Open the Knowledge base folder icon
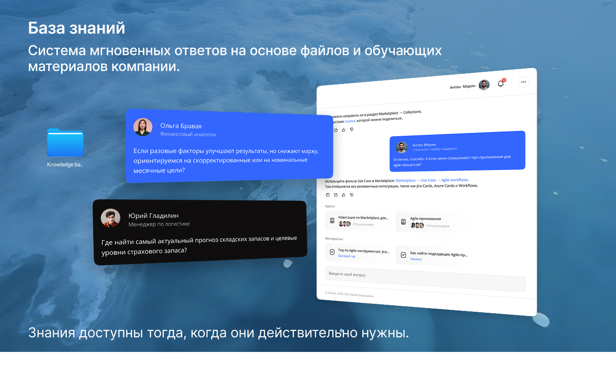This screenshot has height=365, width=616. (65, 142)
